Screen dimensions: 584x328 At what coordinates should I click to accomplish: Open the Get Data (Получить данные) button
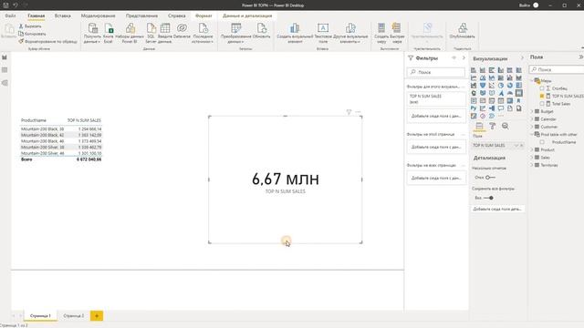pos(92,33)
